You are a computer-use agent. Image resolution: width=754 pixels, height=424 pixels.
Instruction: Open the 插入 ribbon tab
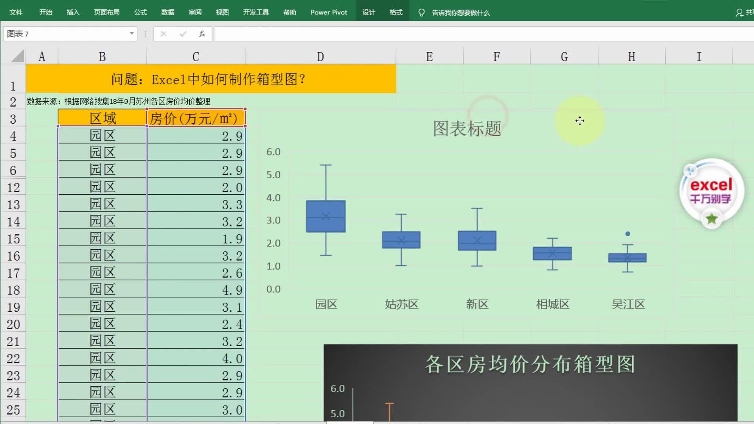pyautogui.click(x=73, y=12)
